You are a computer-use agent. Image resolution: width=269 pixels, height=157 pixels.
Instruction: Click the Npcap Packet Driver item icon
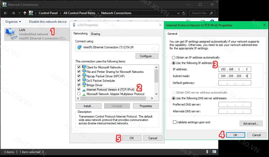(x=84, y=76)
